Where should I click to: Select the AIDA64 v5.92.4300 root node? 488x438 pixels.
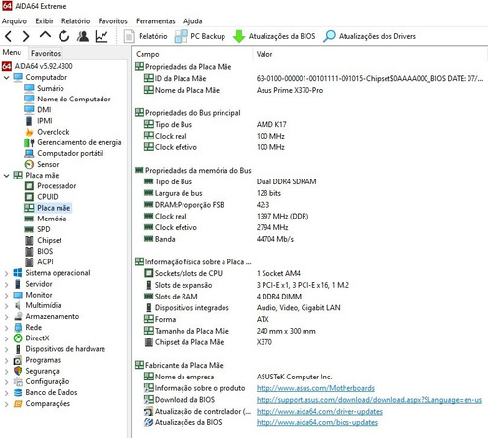pos(43,66)
